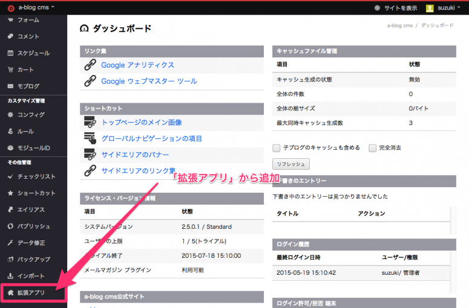
Task: Open モジュールID in the sidebar
Action: 33,148
